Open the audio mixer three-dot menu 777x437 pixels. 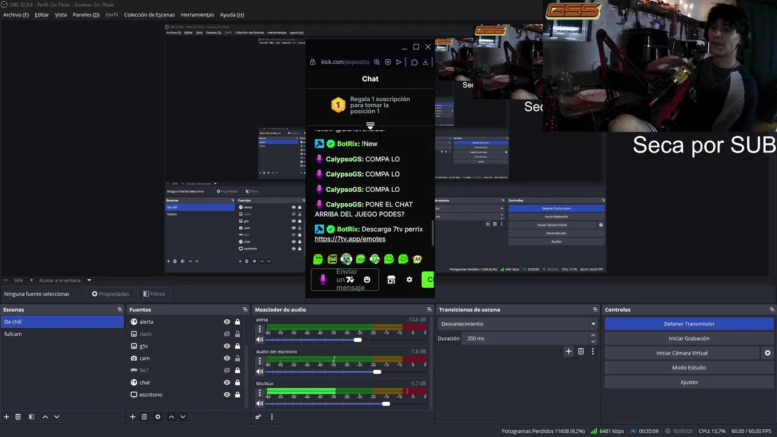click(271, 417)
